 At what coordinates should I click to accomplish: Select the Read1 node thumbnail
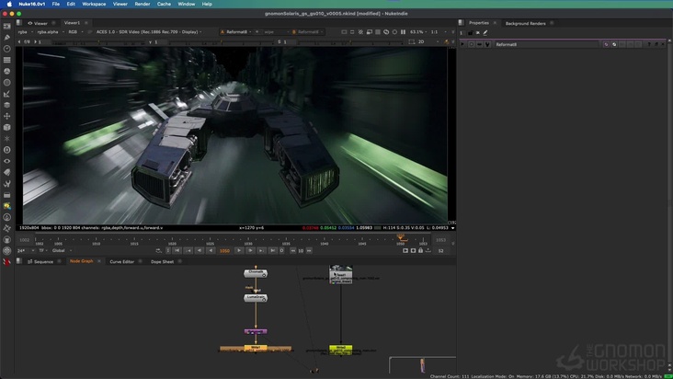pos(341,274)
